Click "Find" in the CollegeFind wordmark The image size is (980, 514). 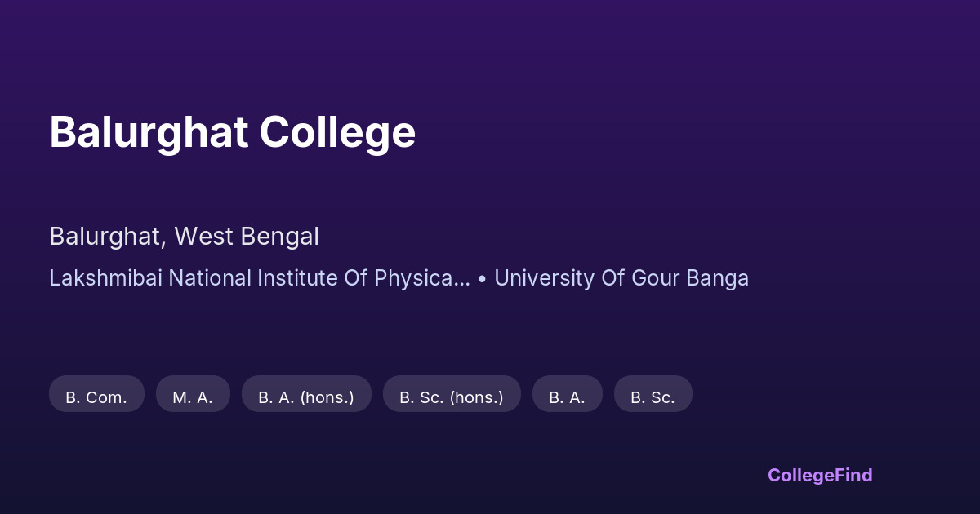(x=854, y=475)
